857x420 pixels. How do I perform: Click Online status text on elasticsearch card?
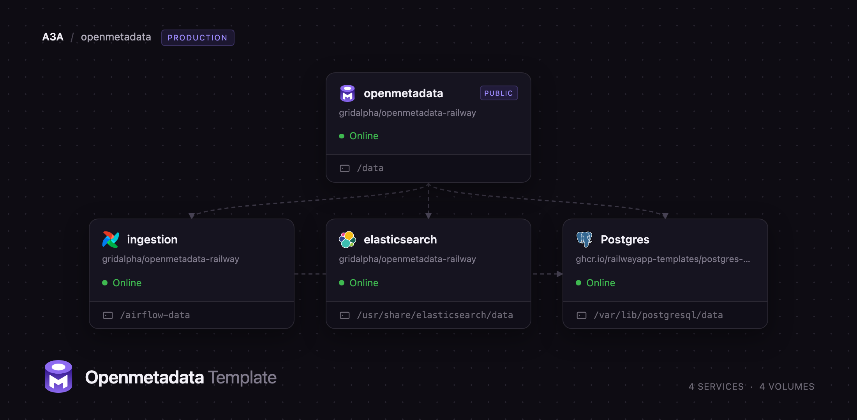364,283
